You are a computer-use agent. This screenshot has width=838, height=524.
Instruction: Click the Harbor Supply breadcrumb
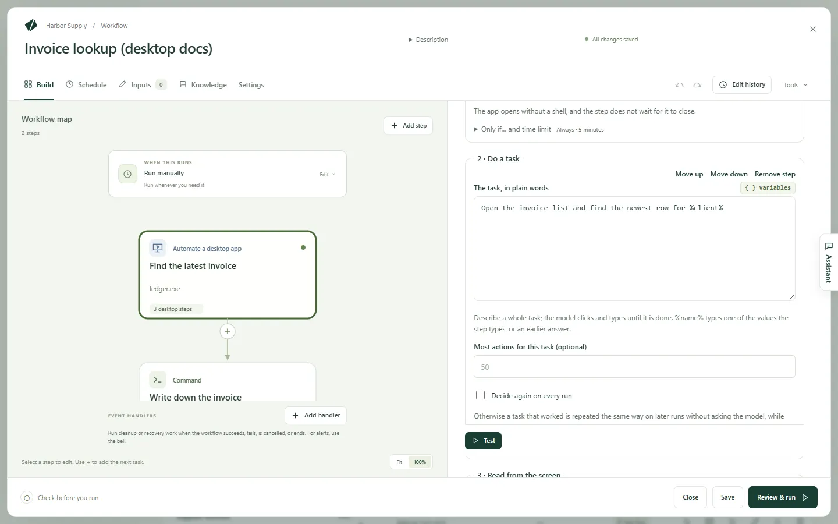(66, 26)
